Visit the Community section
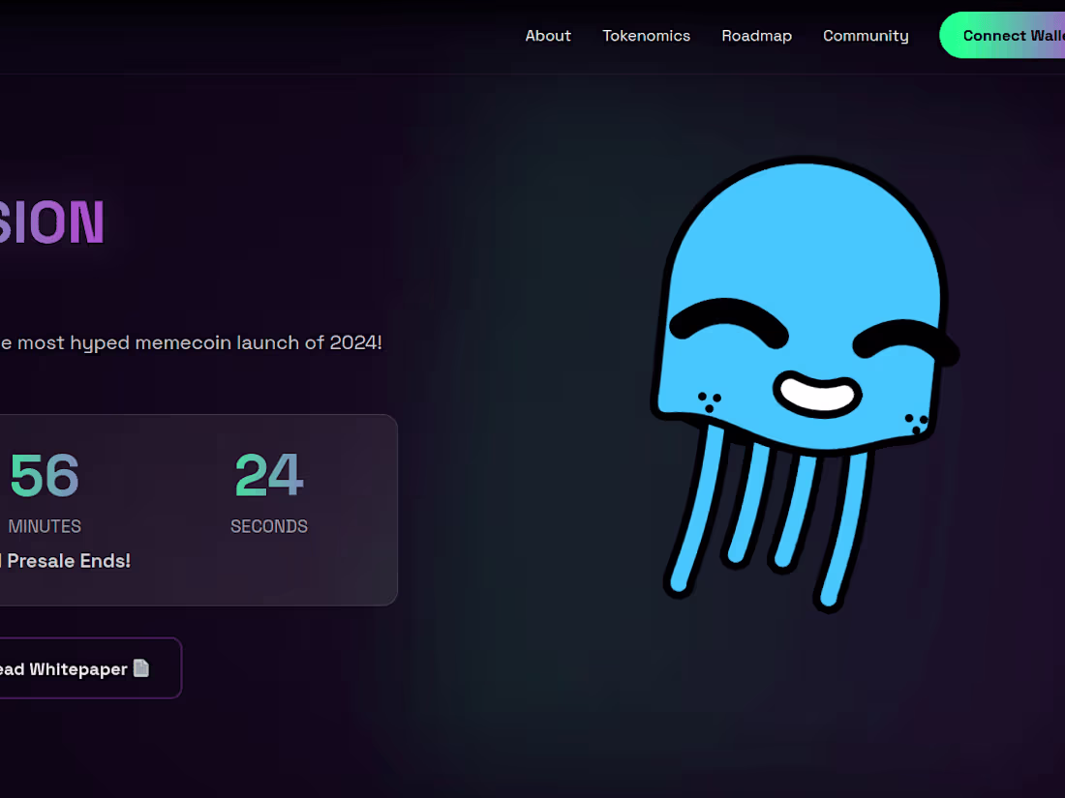Viewport: 1065px width, 798px height. click(866, 35)
